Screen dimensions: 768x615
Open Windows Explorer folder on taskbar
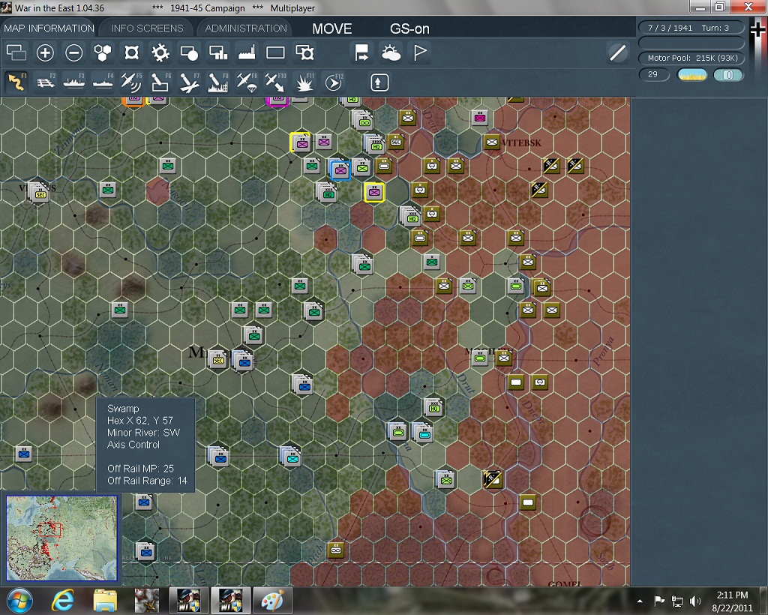click(105, 600)
